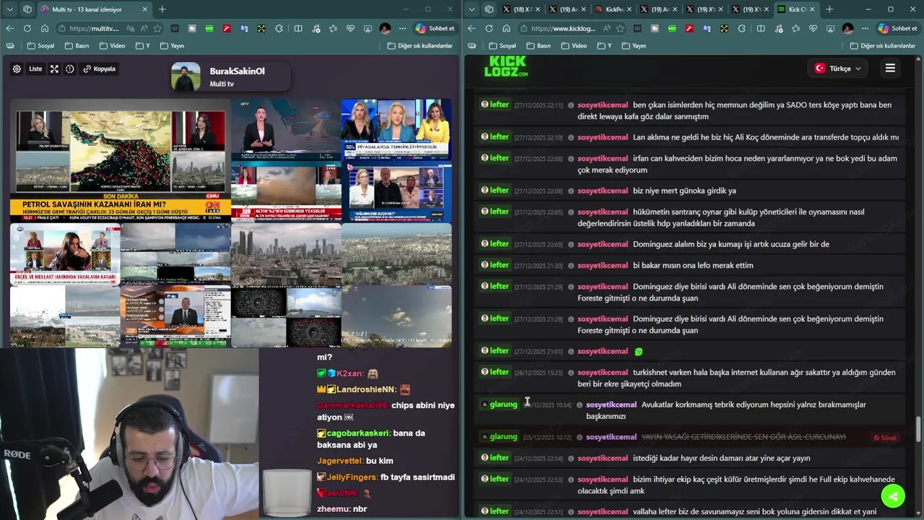The height and width of the screenshot is (520, 924).
Task: Click timestamp 24/12/2025 22:54
Action: 539,459
